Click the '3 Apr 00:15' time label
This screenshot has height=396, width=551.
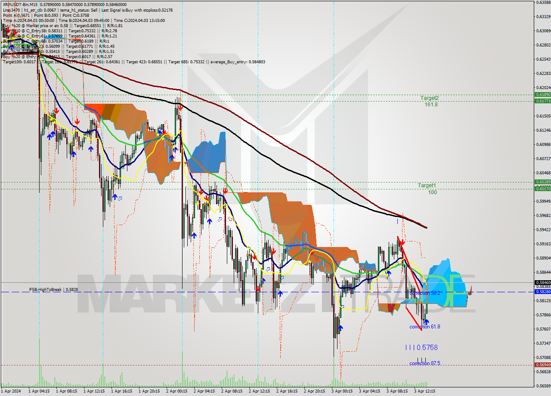[x=343, y=391]
